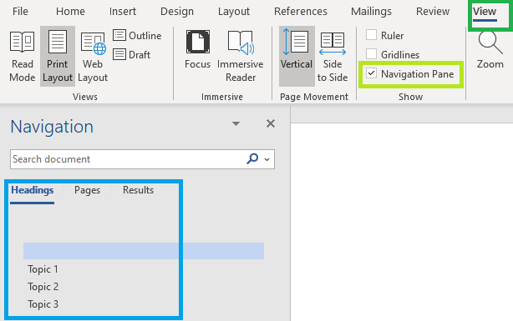Open Navigation pane task options arrow
513x321 pixels.
[x=236, y=123]
